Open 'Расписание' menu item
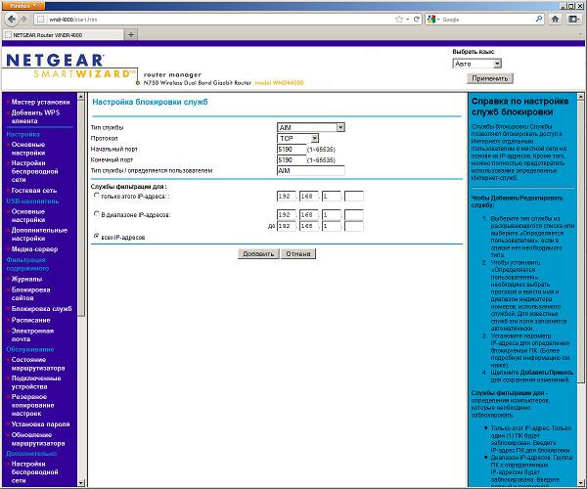The height and width of the screenshot is (489, 587). click(30, 320)
